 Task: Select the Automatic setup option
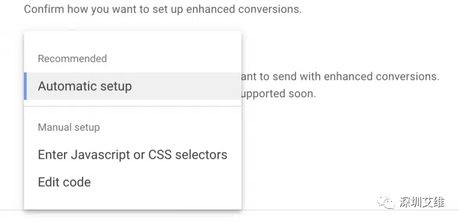click(x=133, y=86)
